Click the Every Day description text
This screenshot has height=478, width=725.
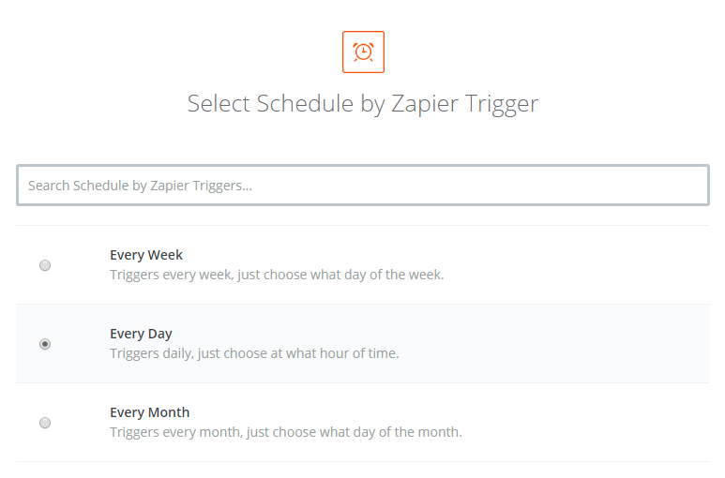tap(254, 353)
